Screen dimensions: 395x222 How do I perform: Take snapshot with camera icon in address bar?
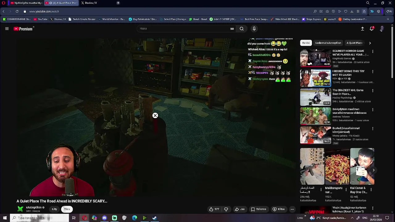pyautogui.click(x=327, y=11)
